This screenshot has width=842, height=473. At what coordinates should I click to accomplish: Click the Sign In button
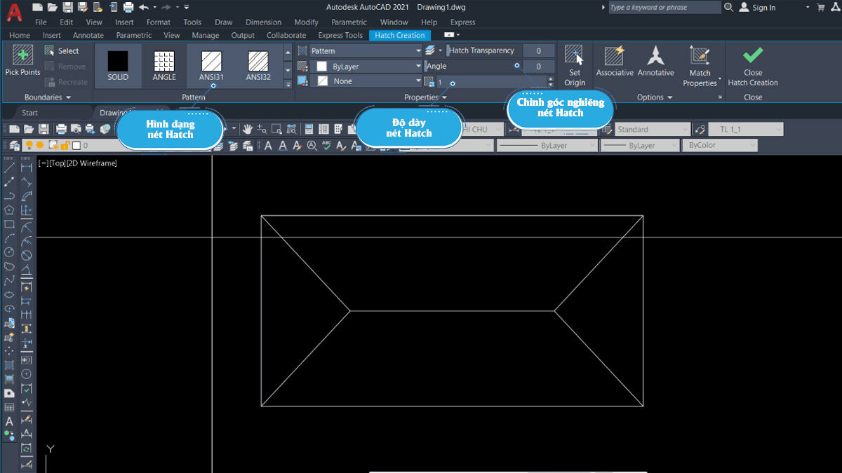[757, 8]
